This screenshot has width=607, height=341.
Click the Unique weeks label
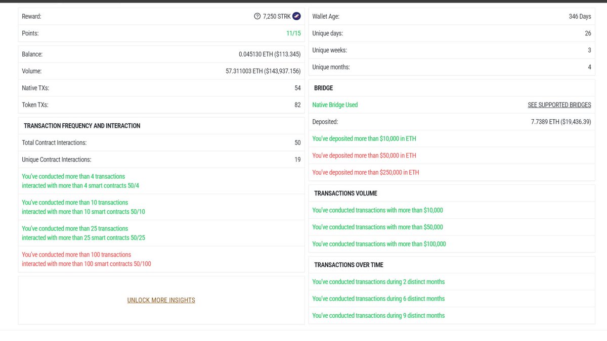[329, 51]
